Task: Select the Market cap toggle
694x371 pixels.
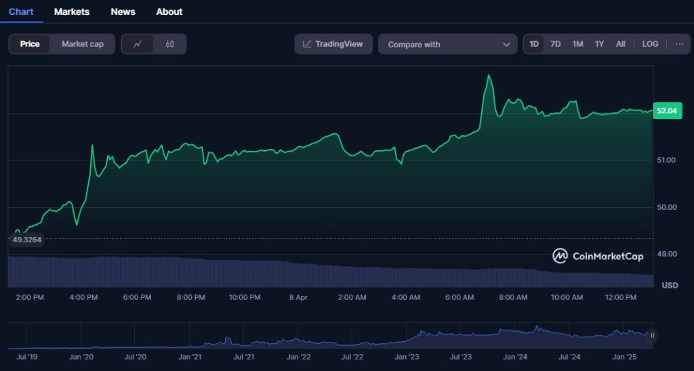Action: tap(82, 44)
